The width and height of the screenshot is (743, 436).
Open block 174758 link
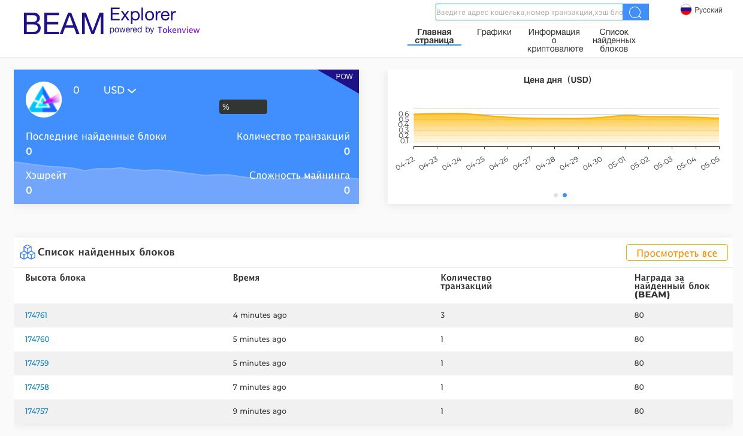pyautogui.click(x=37, y=387)
